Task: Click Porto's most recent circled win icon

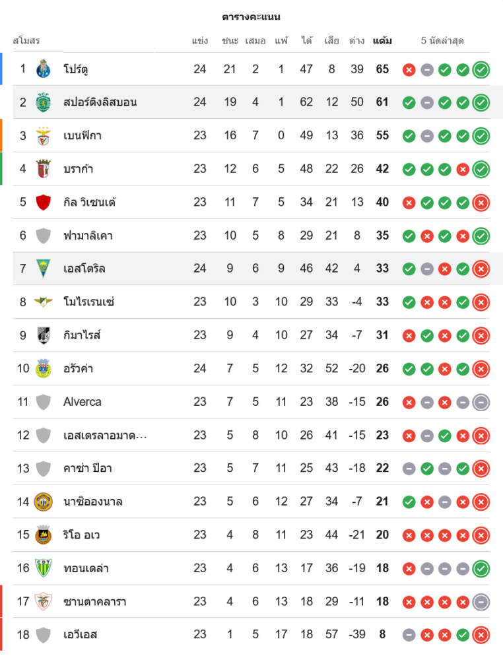Action: tap(481, 69)
